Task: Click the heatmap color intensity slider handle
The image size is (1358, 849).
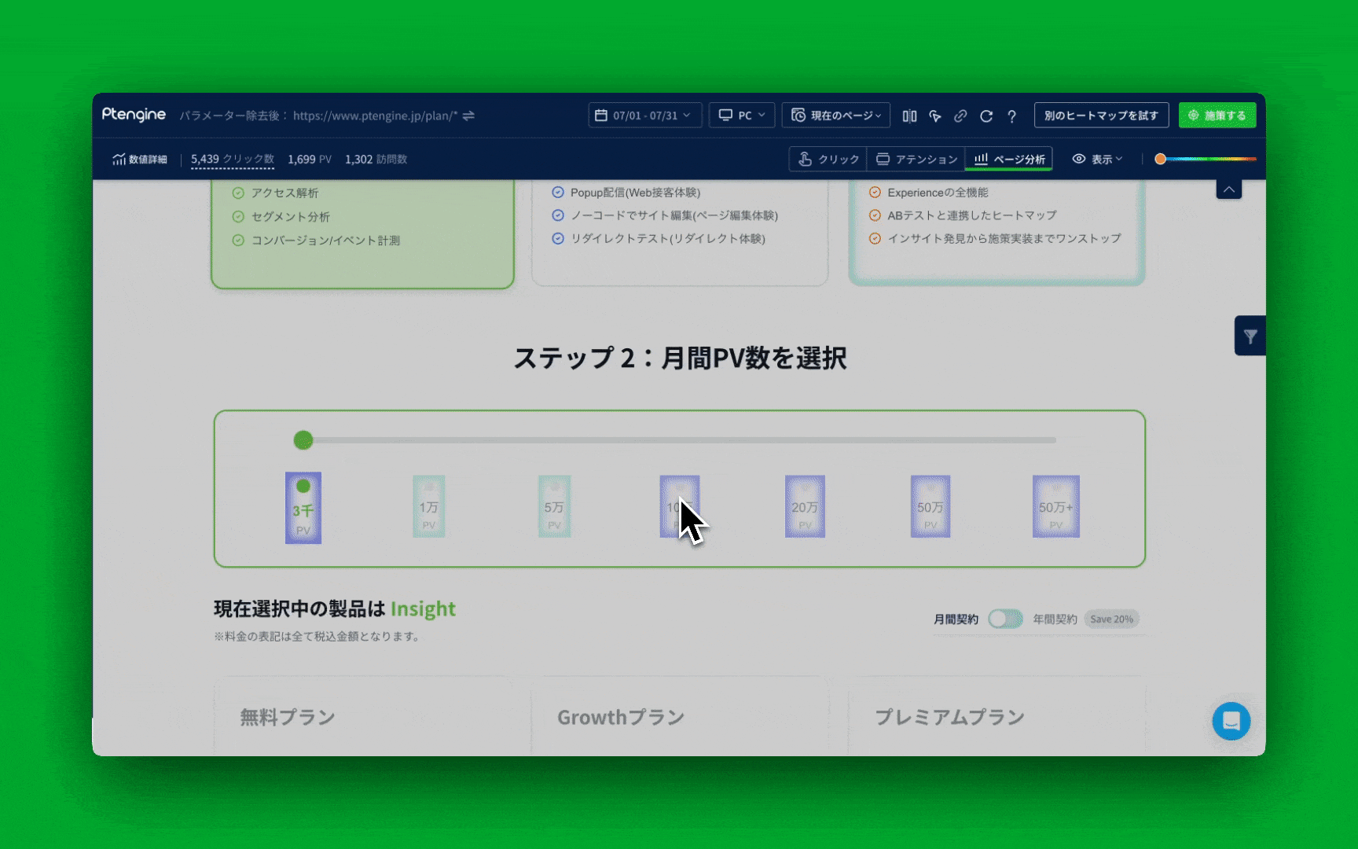Action: pos(1160,159)
